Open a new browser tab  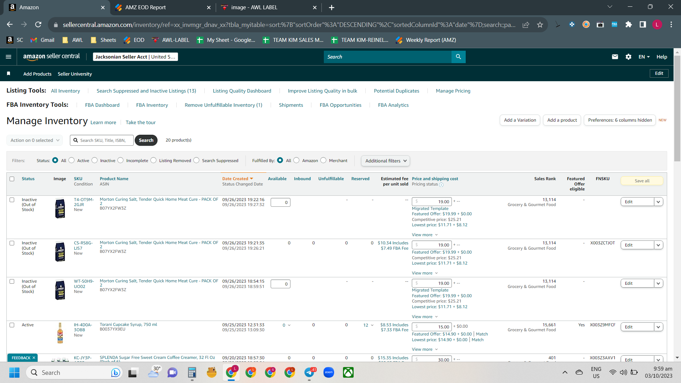coord(331,7)
